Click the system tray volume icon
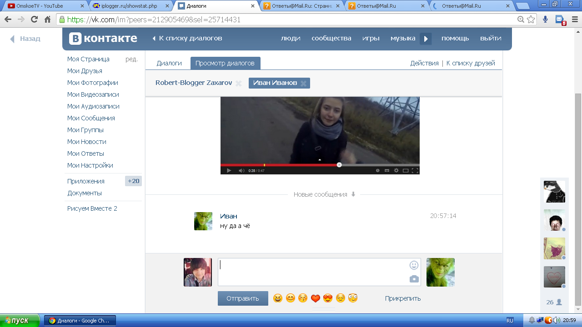The height and width of the screenshot is (327, 582). [556, 321]
